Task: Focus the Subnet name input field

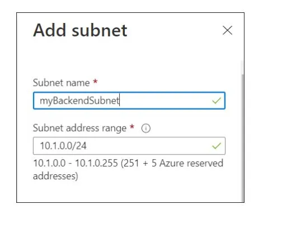Action: click(129, 101)
